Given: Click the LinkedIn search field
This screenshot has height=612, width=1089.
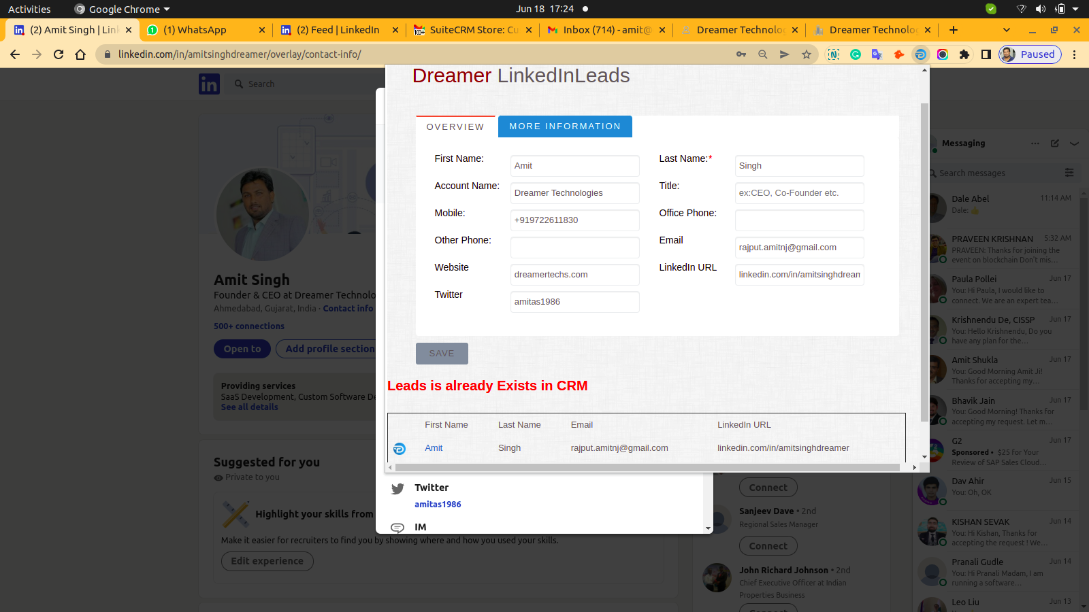Looking at the screenshot, I should click(x=299, y=84).
